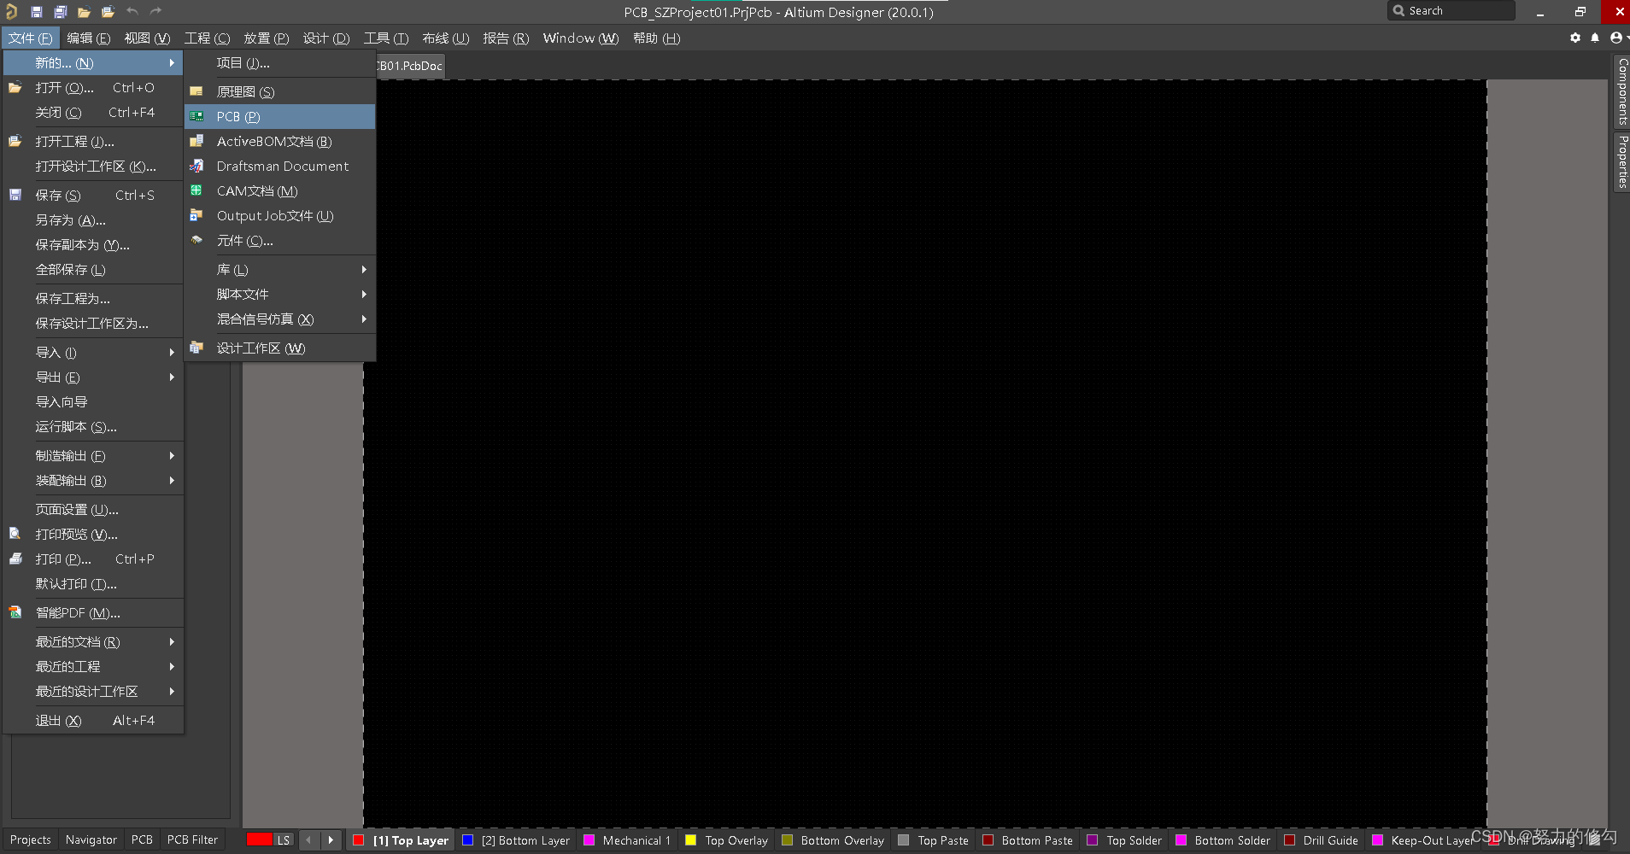Viewport: 1630px width, 854px height.
Task: Select 设计工作区 (W) entry
Action: [x=280, y=348]
